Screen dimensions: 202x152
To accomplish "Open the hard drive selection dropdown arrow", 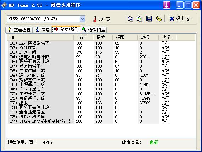I will (x=82, y=19).
